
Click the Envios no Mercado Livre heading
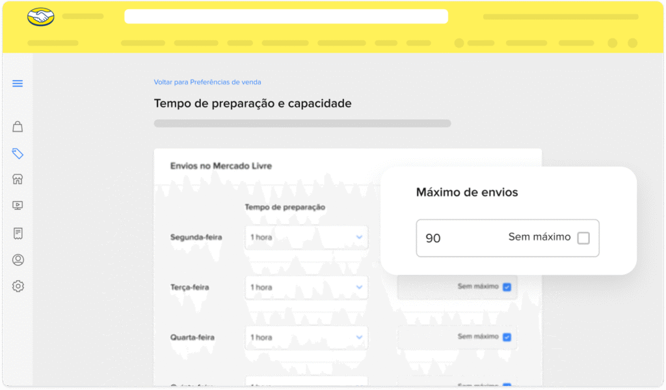click(220, 166)
